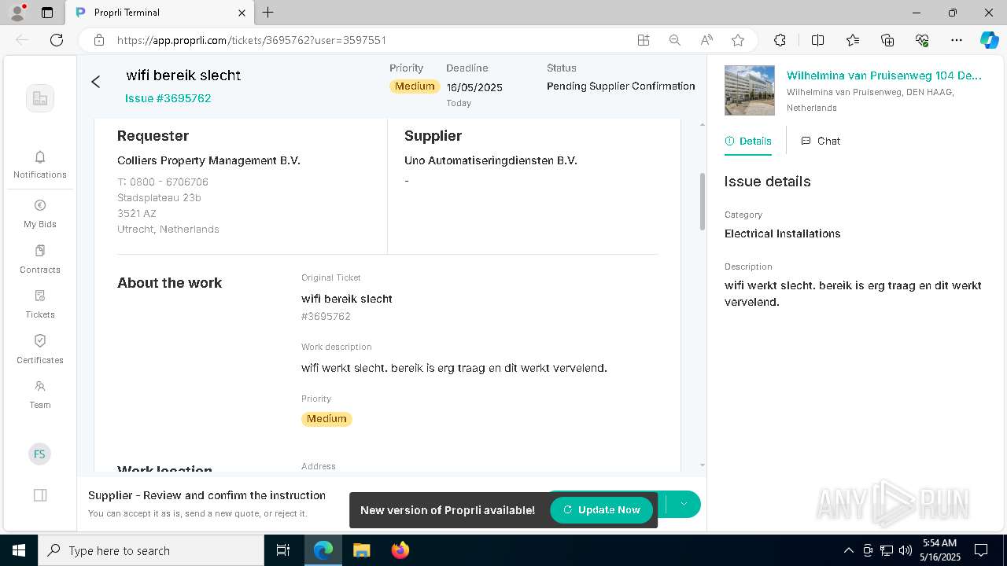Switch to the Chat tab
Image resolution: width=1007 pixels, height=566 pixels.
point(821,141)
